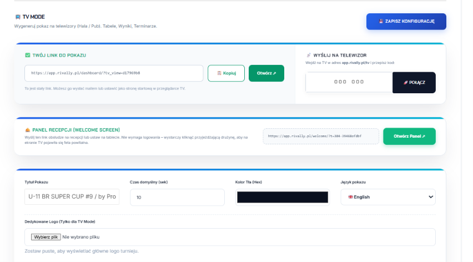Copy the show link with Kopiuj
This screenshot has height=262, width=473.
tap(226, 73)
